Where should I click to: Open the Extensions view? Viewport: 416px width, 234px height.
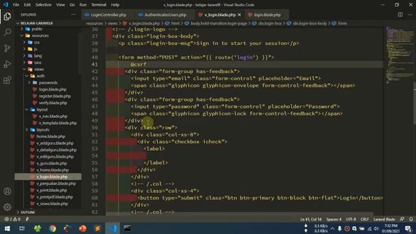[x=7, y=80]
